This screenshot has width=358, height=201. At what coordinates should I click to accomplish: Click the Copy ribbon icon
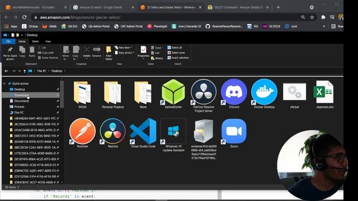tap(22, 51)
